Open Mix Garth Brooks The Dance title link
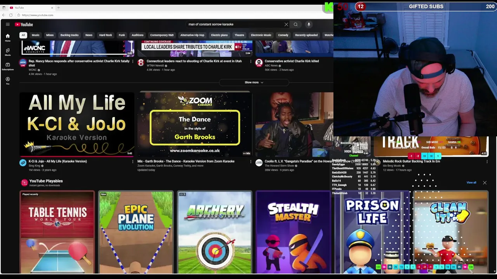This screenshot has height=279, width=497. coord(186,161)
